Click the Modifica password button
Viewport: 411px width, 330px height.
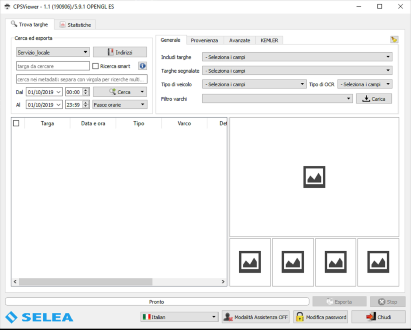tap(321, 317)
